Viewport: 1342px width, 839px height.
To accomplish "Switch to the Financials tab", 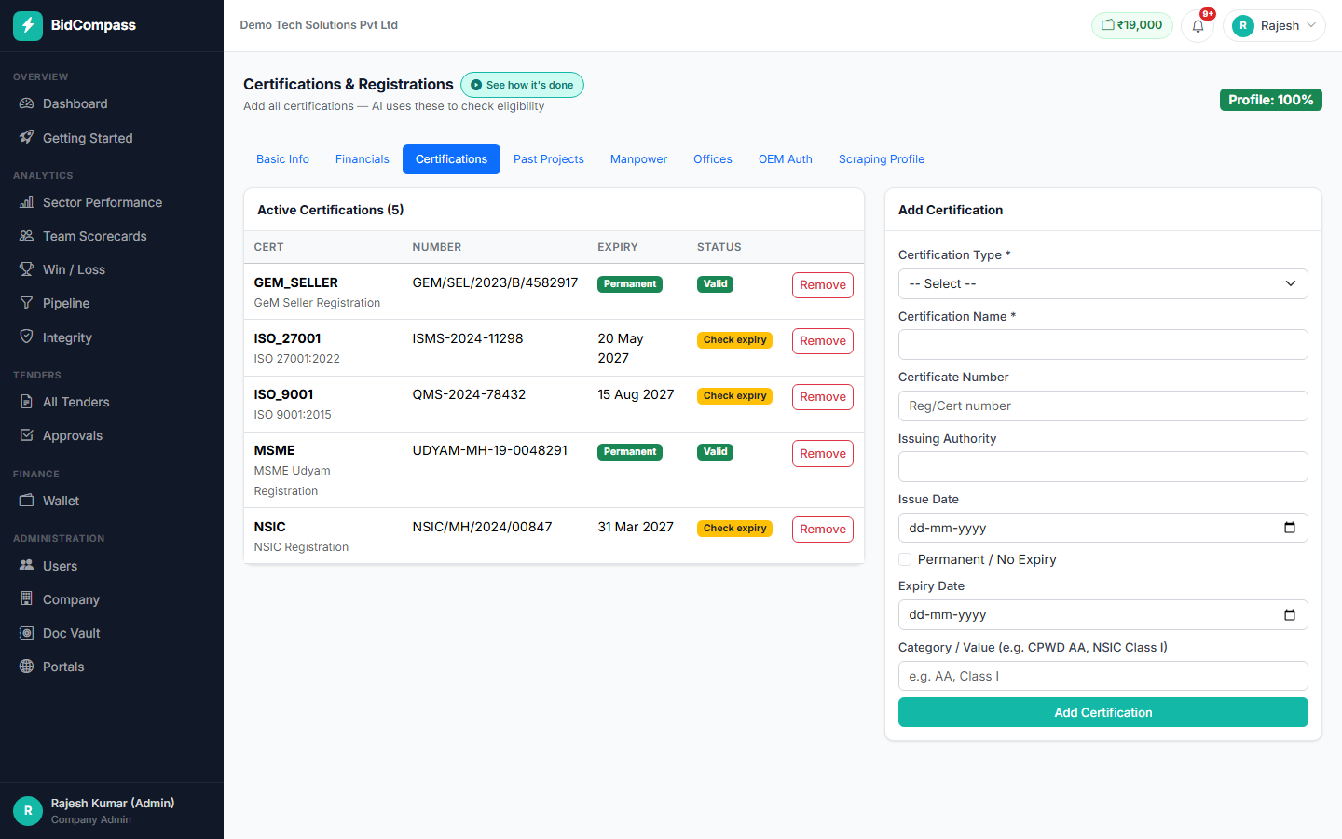I will tap(362, 159).
